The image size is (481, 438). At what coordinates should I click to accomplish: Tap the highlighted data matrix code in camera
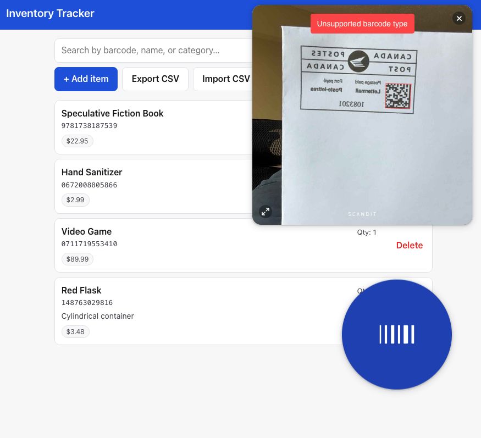click(398, 96)
